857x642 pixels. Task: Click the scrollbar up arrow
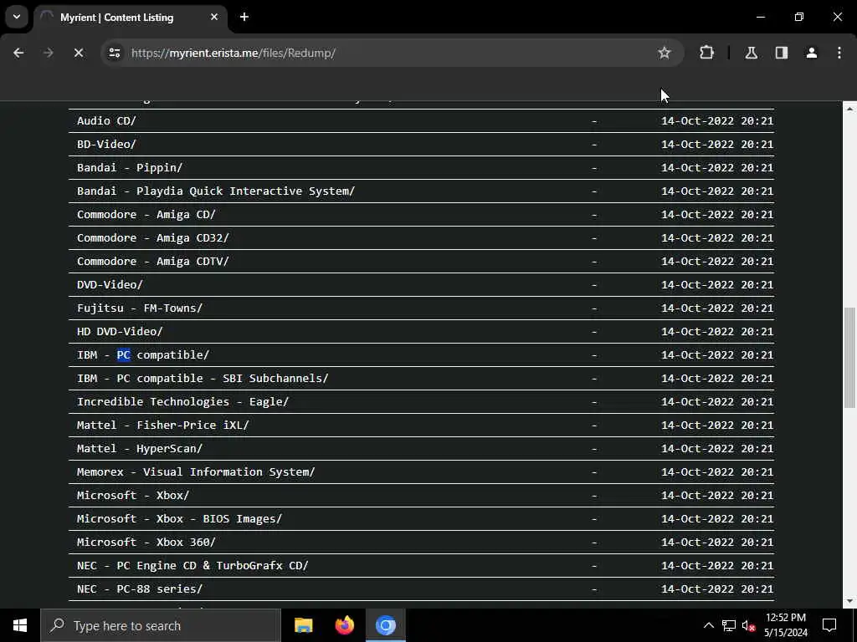coord(849,109)
